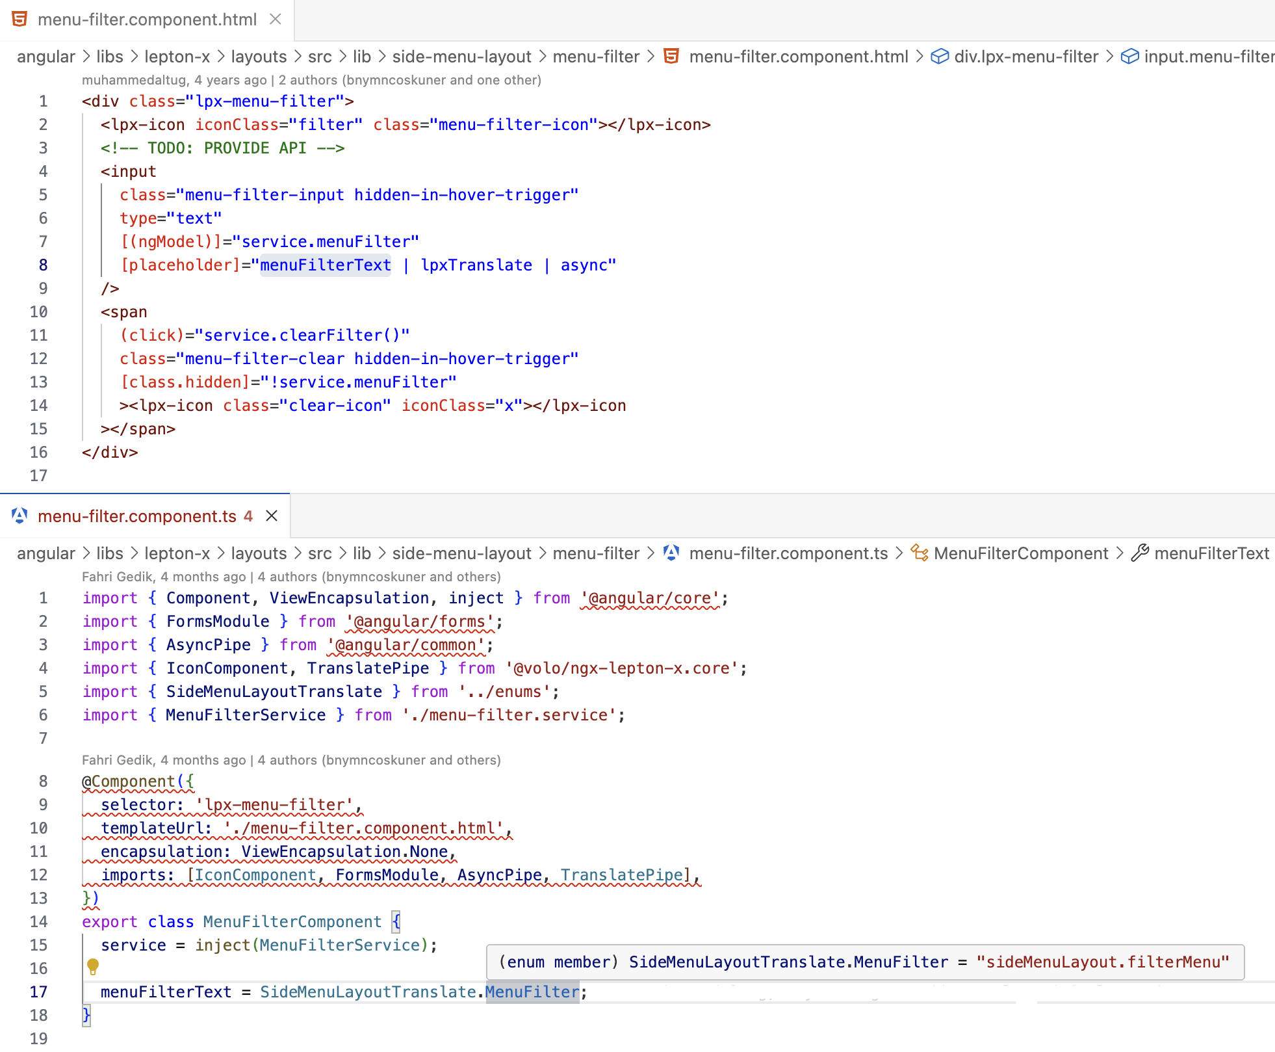Close the menu-filter.component.ts tab
The image size is (1275, 1052).
point(272,516)
